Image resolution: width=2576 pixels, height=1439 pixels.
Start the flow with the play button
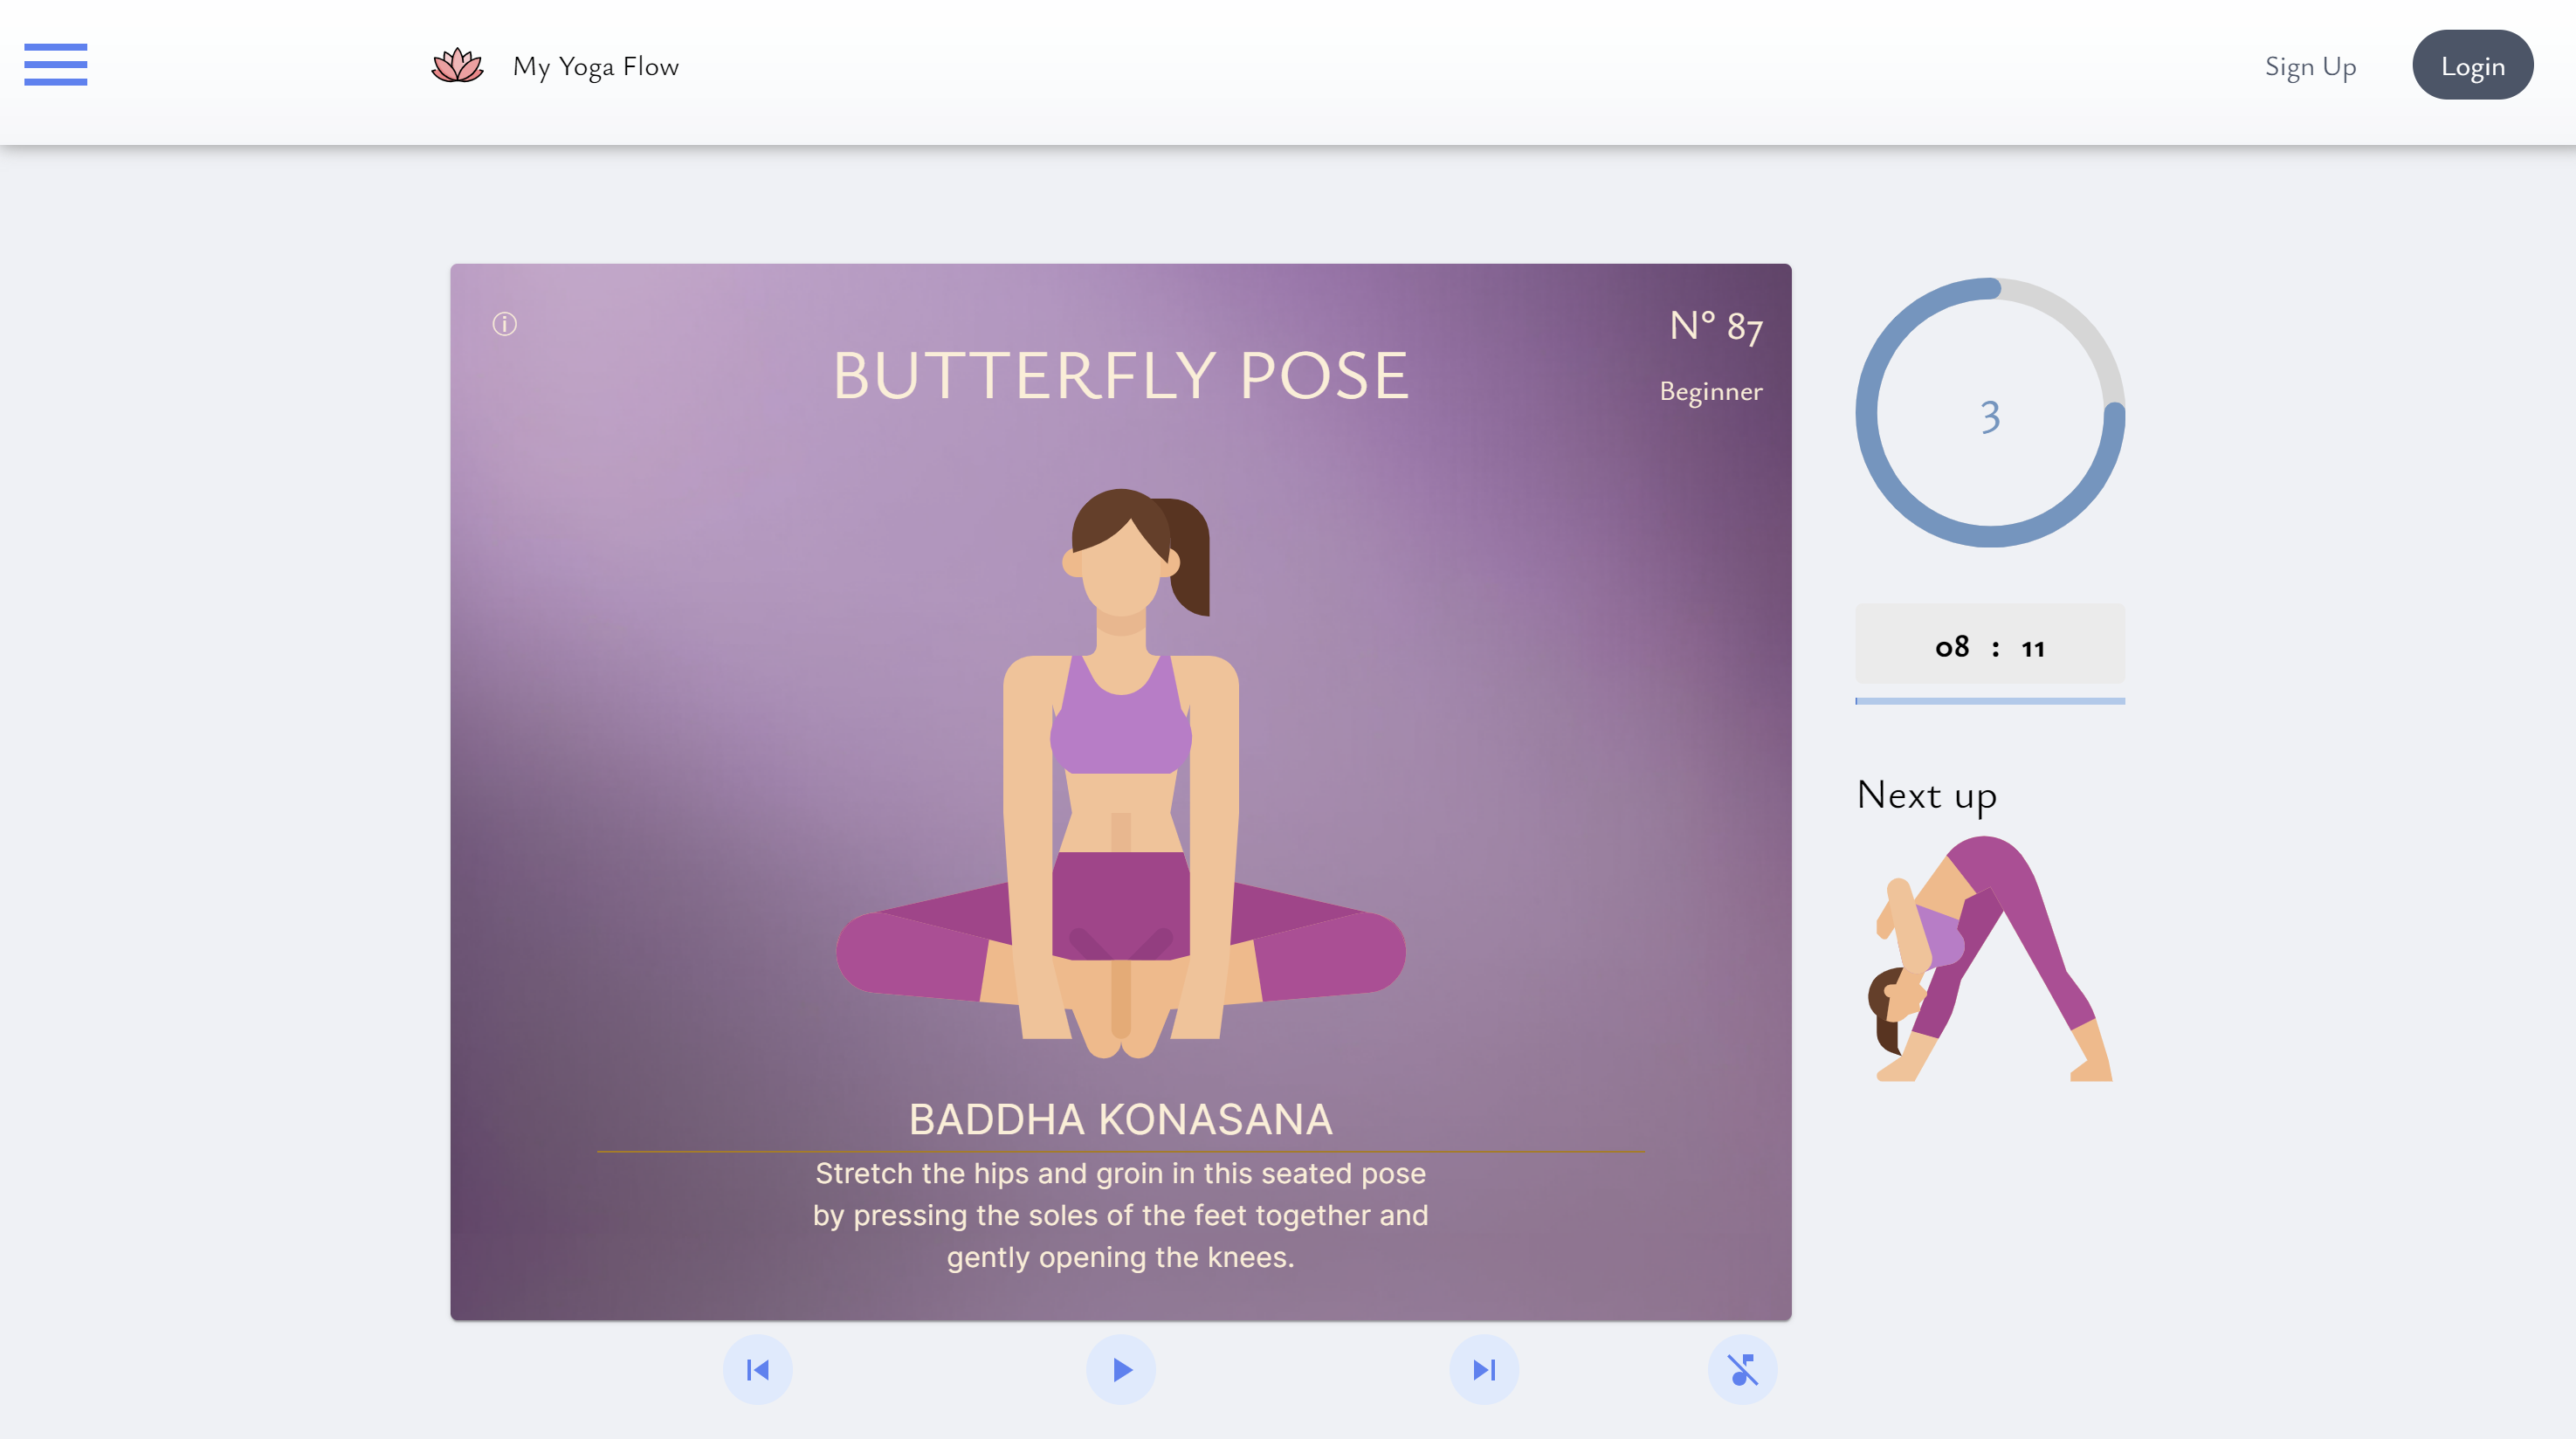pos(1120,1369)
